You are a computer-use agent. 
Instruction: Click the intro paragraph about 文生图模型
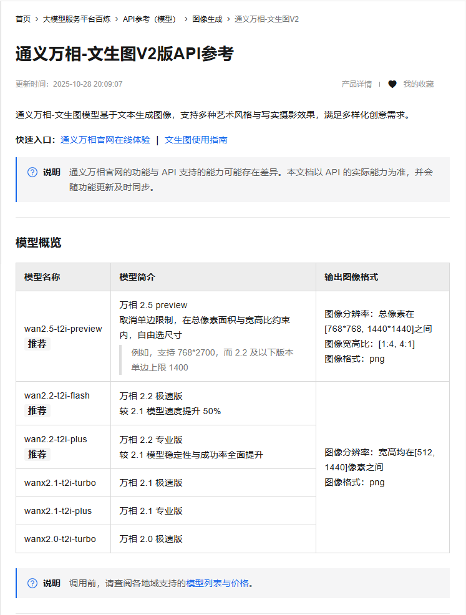(x=213, y=115)
